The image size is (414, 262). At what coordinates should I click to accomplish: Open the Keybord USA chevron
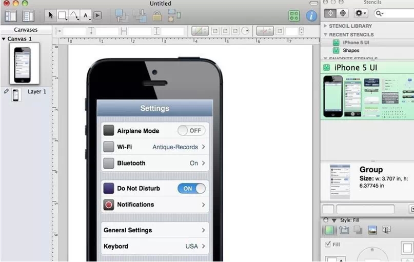[203, 246]
